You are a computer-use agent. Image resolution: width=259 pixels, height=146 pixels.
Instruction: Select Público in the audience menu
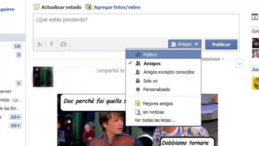163,54
